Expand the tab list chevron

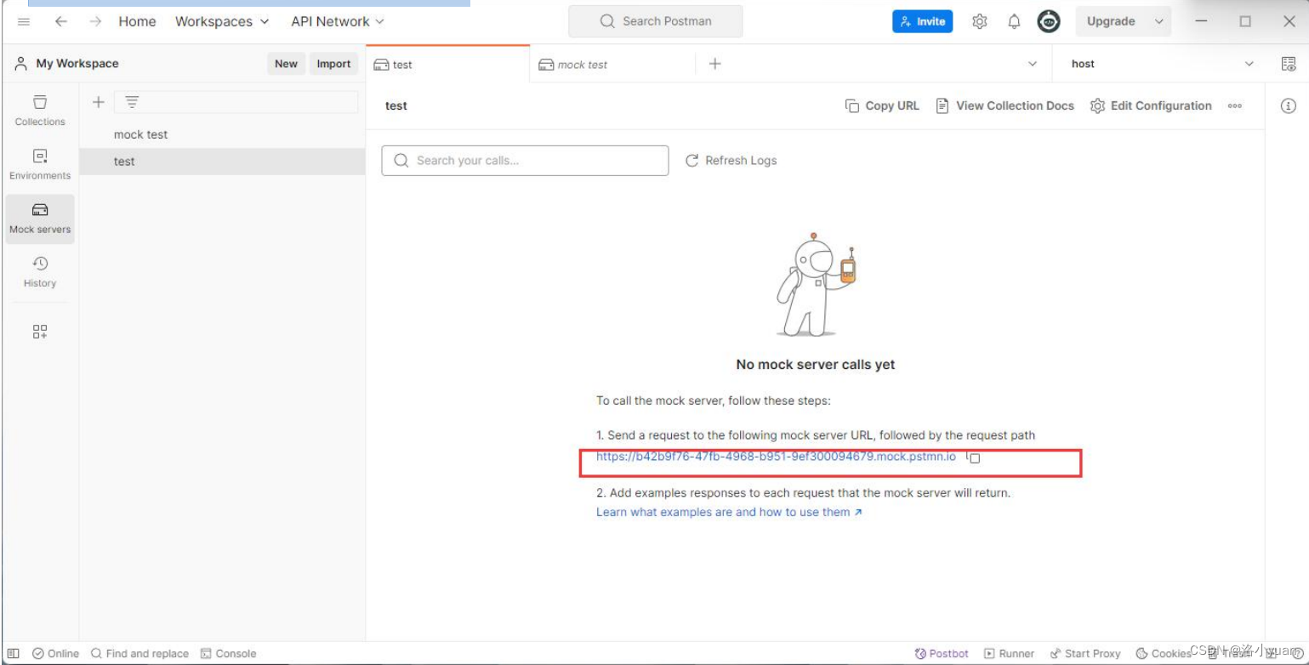pos(1033,64)
